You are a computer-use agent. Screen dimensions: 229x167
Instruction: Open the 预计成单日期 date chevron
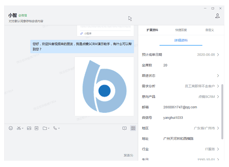coord(218,55)
